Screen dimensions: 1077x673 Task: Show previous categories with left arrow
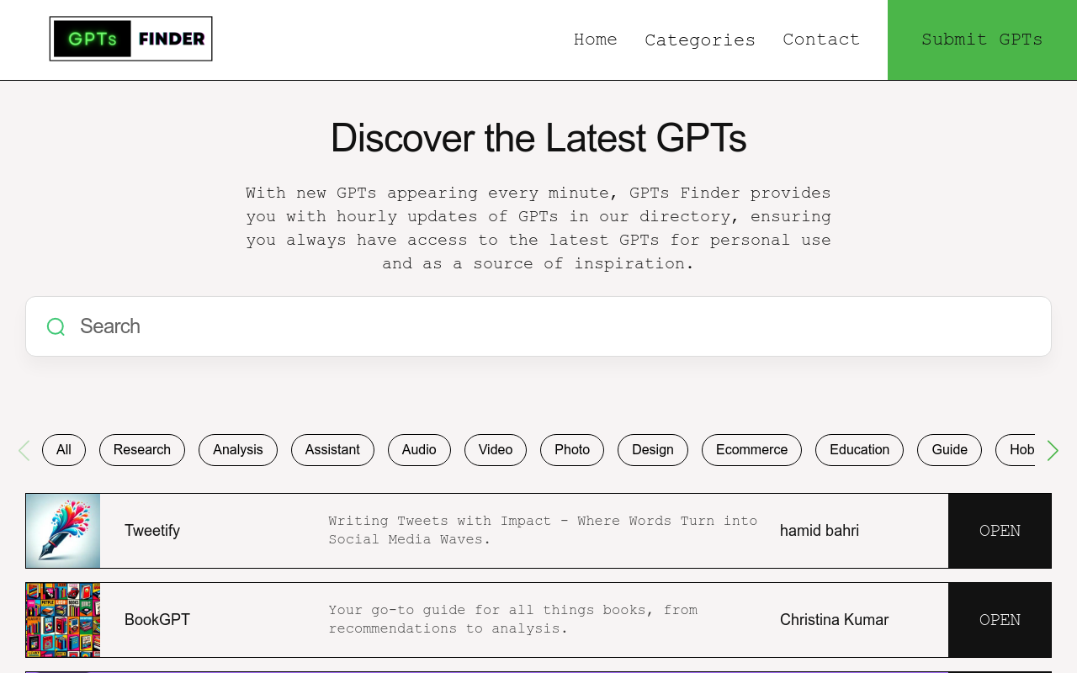tap(24, 451)
